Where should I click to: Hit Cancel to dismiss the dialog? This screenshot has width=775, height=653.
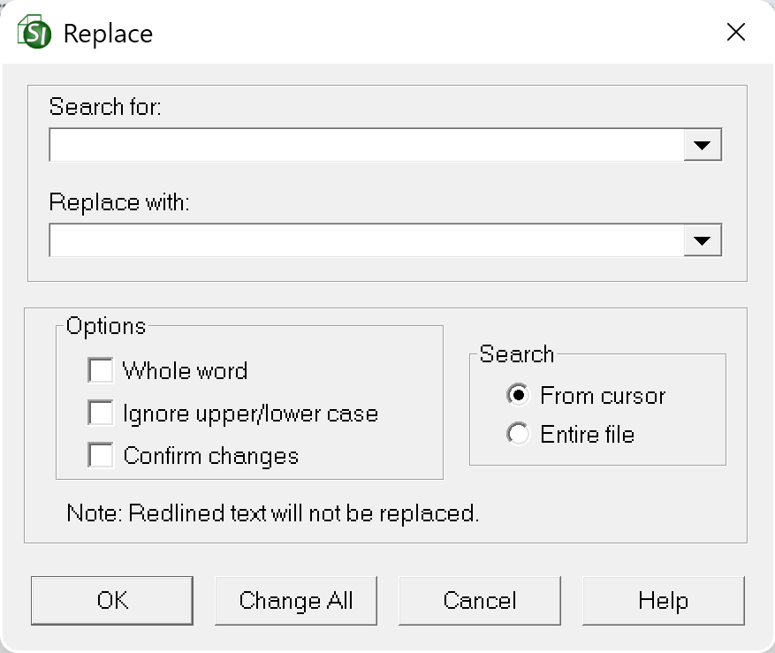coord(480,601)
